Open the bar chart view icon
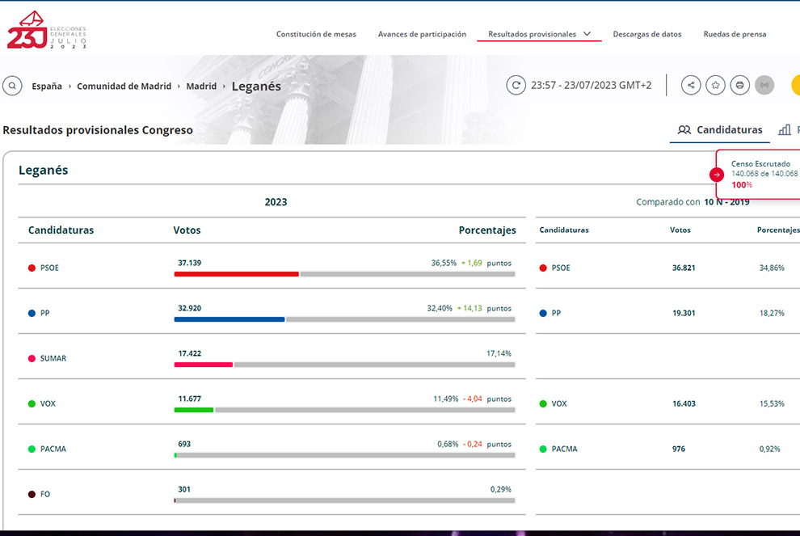Screen dimensions: 800x536 785,130
